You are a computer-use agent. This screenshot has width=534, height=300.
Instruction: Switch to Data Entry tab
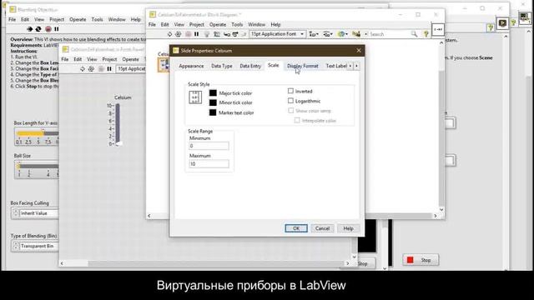pos(250,66)
